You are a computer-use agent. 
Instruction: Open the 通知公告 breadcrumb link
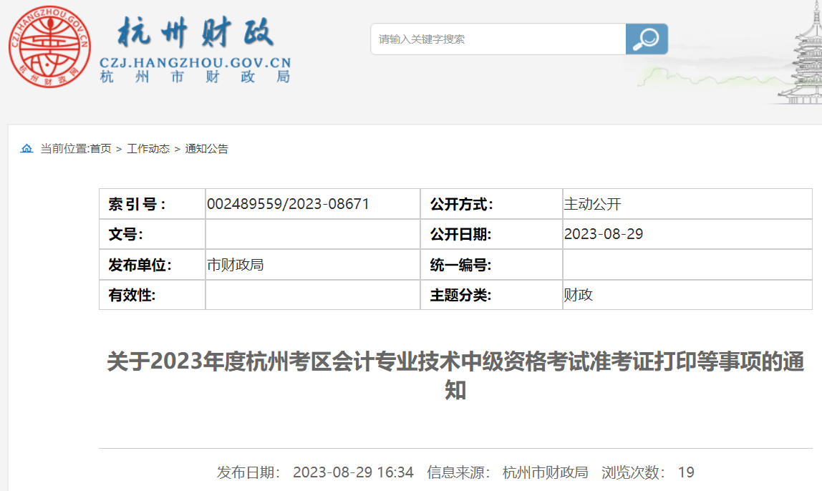(207, 149)
